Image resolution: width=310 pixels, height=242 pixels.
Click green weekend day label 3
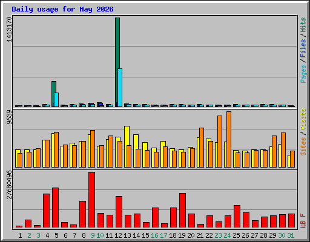pyautogui.click(x=38, y=235)
